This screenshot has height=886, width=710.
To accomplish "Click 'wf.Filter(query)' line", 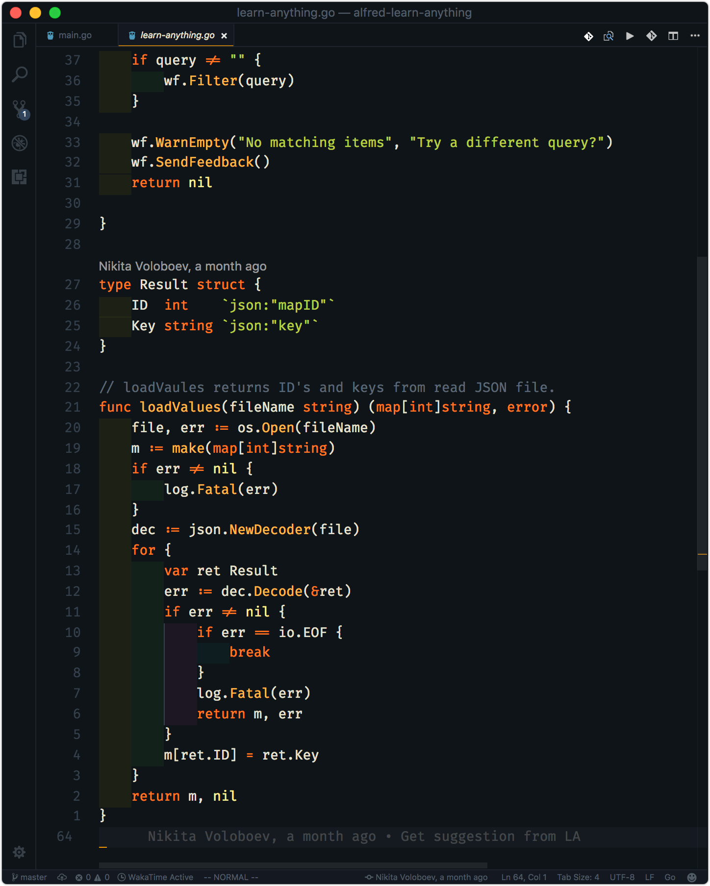I will pos(229,81).
